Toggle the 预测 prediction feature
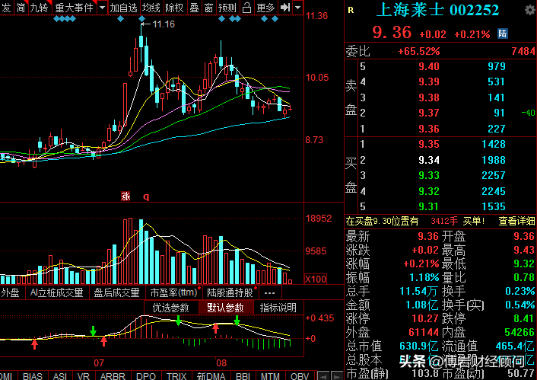Viewport: 537px width, 380px height. [227, 8]
